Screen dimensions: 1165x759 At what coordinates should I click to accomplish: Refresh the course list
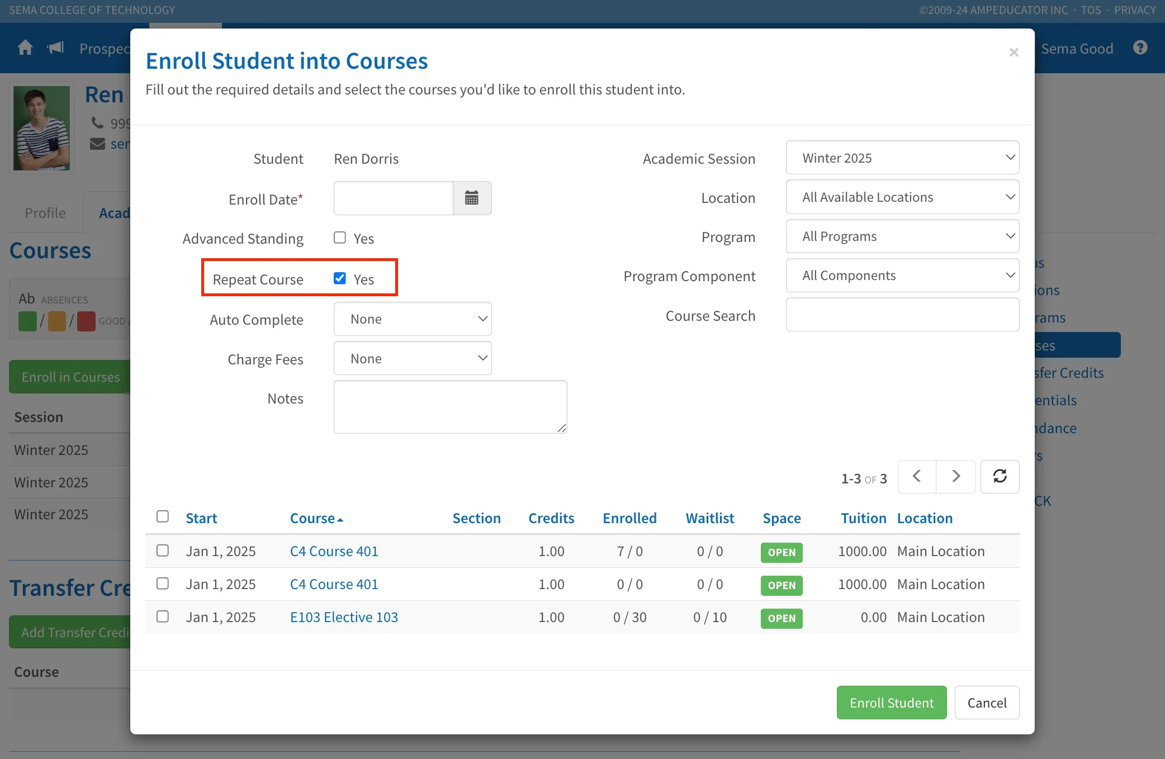[x=1000, y=477]
